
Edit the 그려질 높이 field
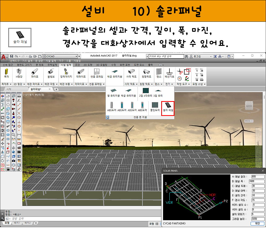[x=258, y=219]
